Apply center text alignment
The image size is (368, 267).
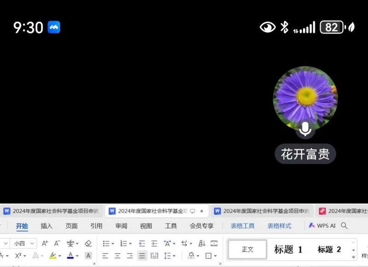pos(117,255)
